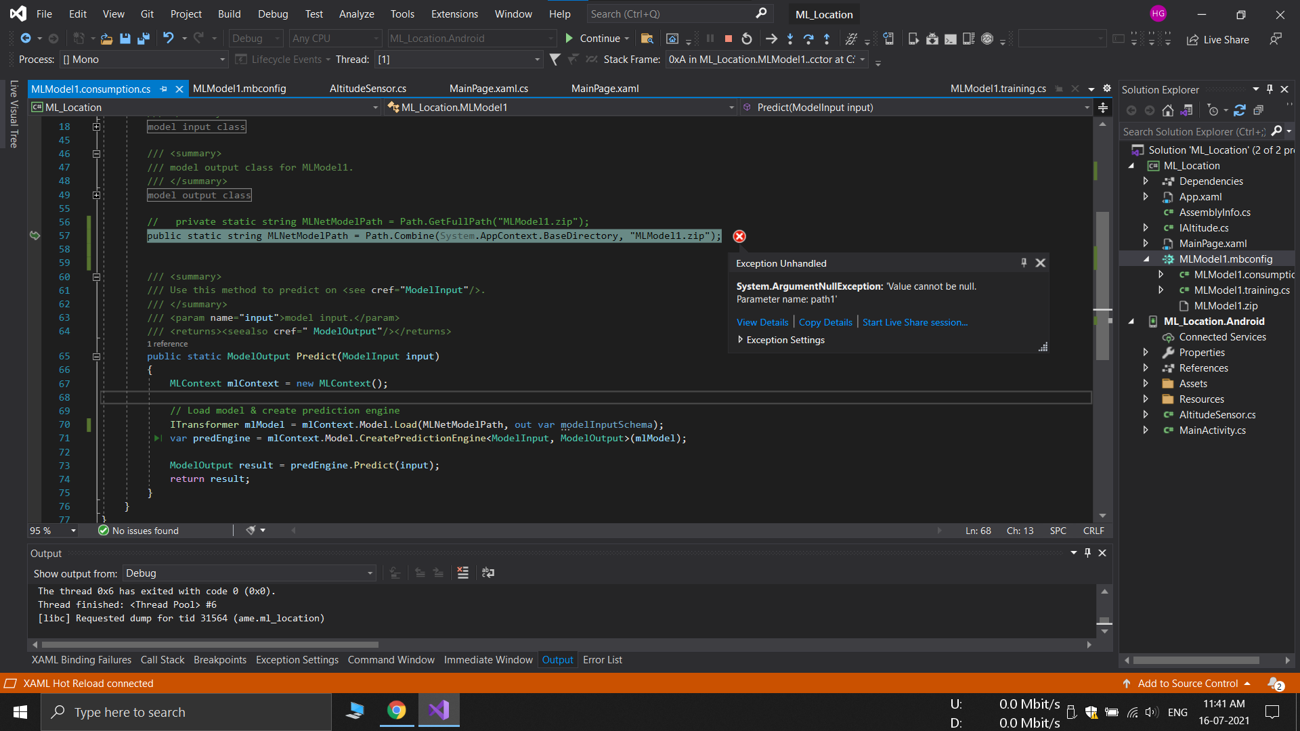Toggle pin on MLModel1.consumption.cs tab
Screen dimensions: 1300x731
pos(163,89)
